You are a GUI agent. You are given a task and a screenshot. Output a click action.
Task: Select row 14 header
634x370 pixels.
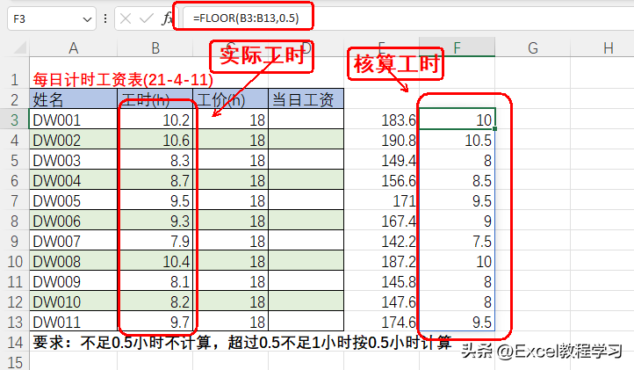(14, 342)
